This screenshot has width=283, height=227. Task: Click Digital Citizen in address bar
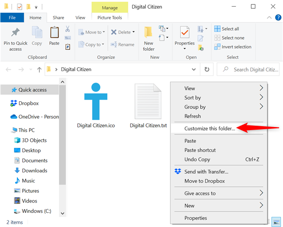76,69
